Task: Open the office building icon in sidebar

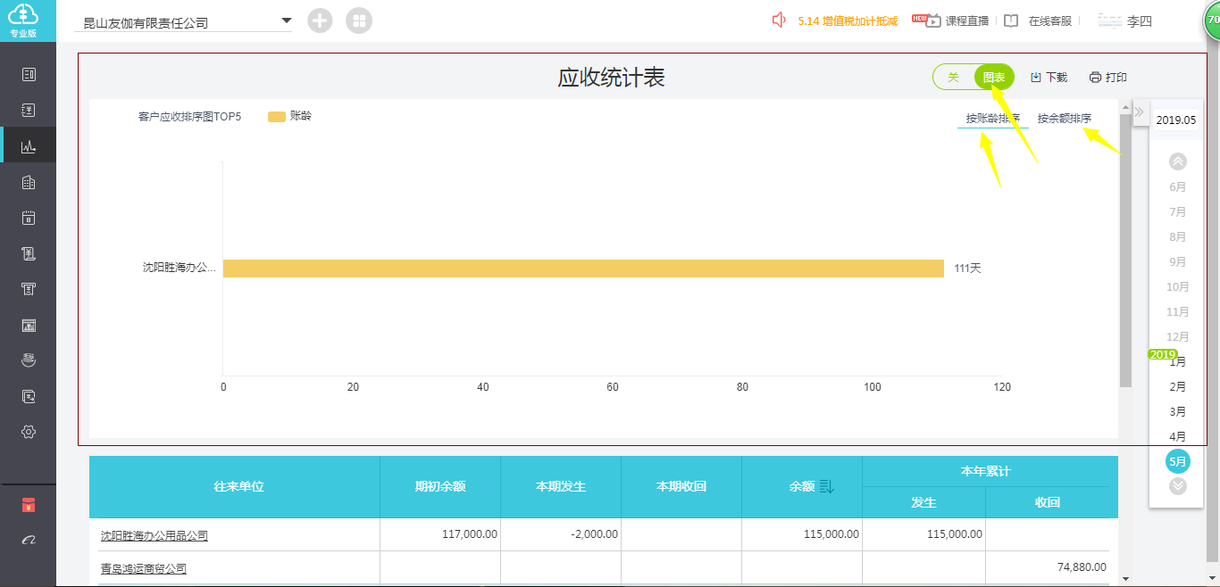Action: (x=29, y=182)
